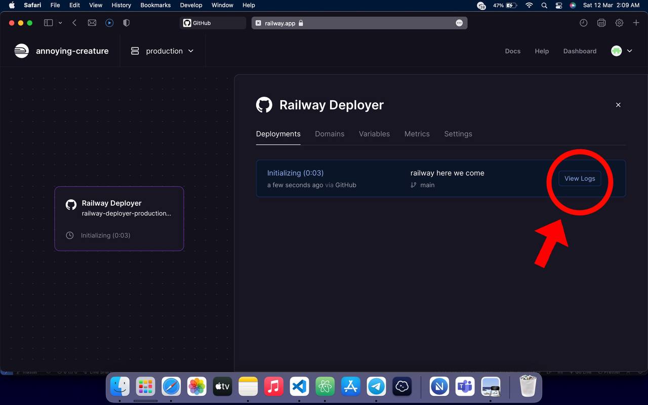Image resolution: width=648 pixels, height=405 pixels.
Task: Open Visual Studio Code from the dock
Action: tap(299, 387)
